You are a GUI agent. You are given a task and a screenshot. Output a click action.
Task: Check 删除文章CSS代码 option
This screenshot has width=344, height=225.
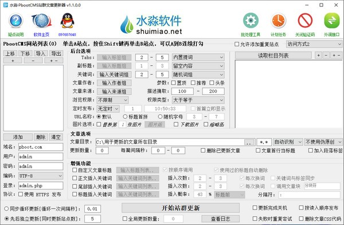tap(301, 219)
